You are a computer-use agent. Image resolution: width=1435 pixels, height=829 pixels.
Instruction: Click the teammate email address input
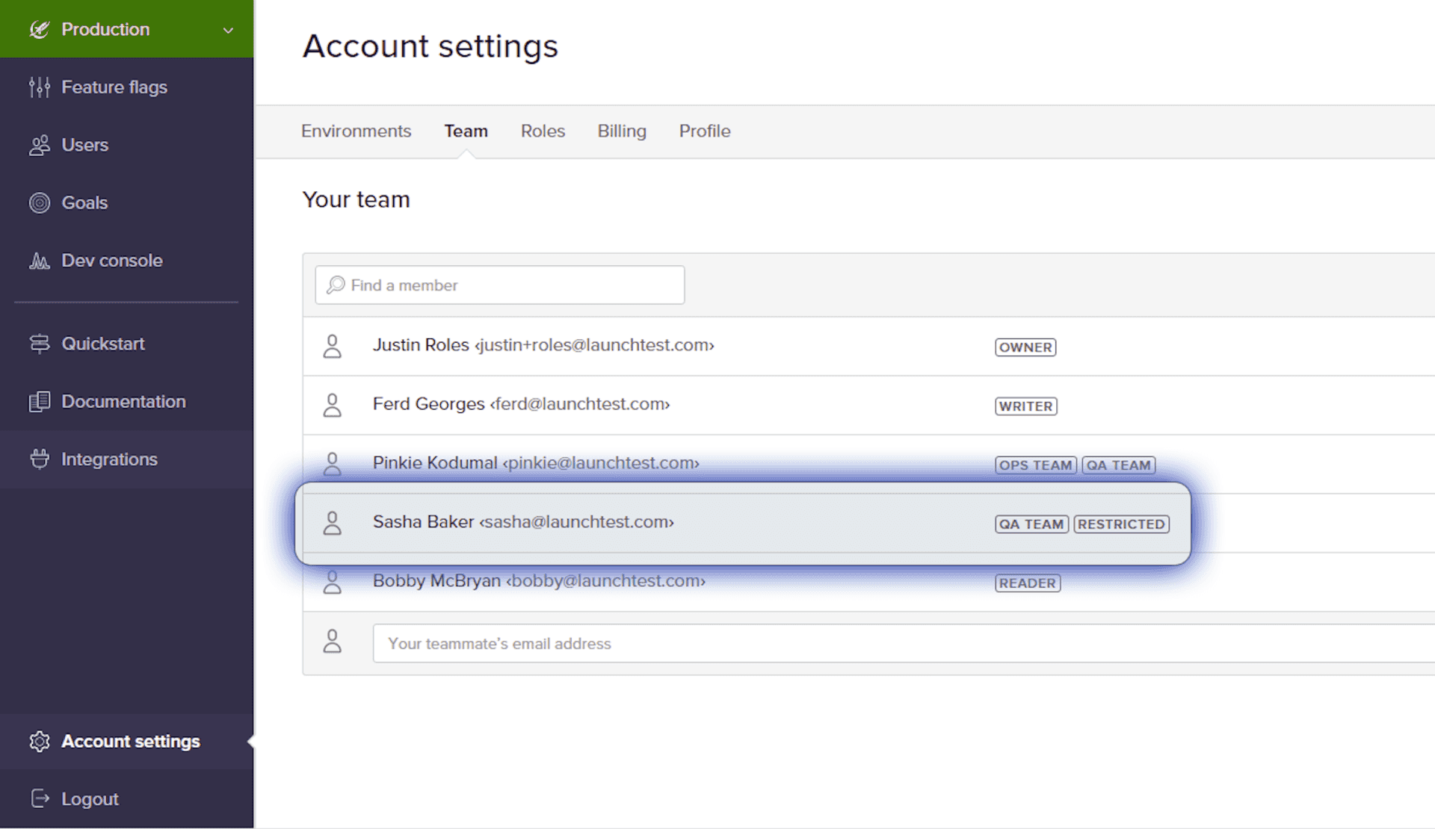click(x=673, y=643)
